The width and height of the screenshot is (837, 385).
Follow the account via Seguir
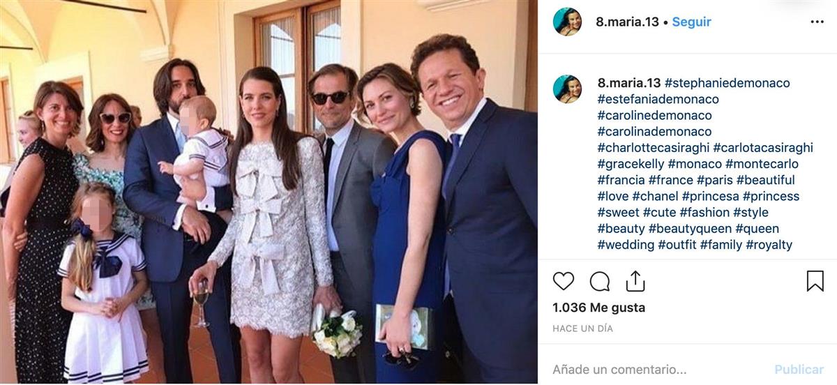click(691, 22)
